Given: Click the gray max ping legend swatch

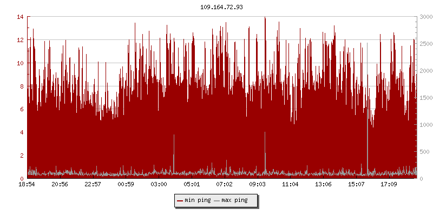Looking at the screenshot, I should tap(217, 201).
